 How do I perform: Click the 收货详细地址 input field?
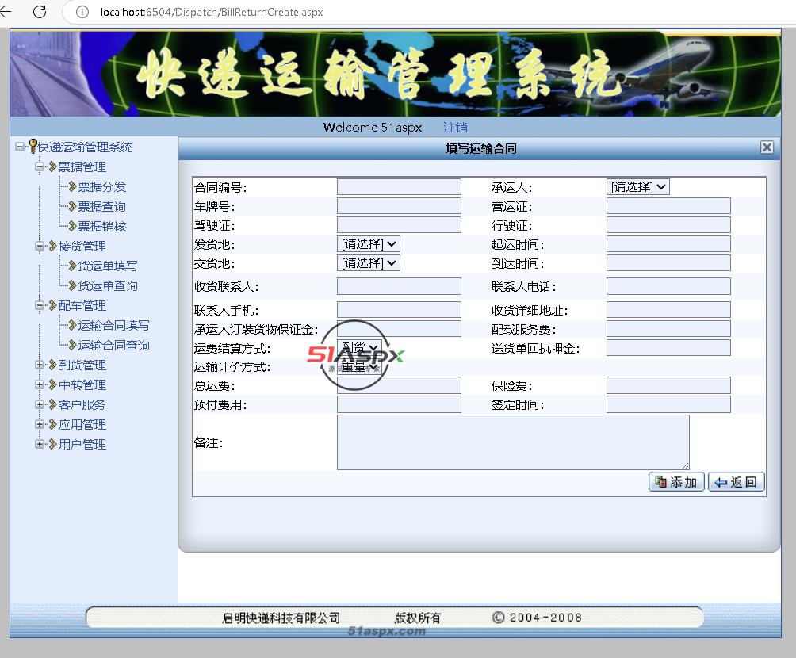[x=668, y=310]
